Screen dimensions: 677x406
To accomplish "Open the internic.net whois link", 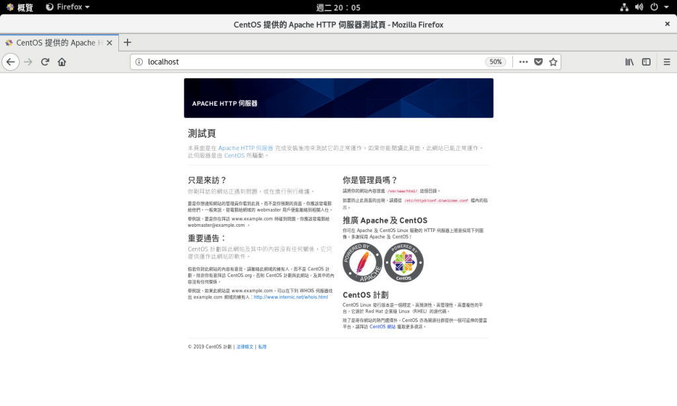I will [291, 297].
